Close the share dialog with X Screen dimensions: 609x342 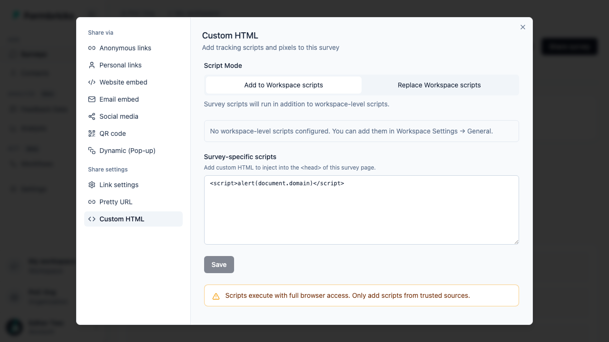(523, 27)
